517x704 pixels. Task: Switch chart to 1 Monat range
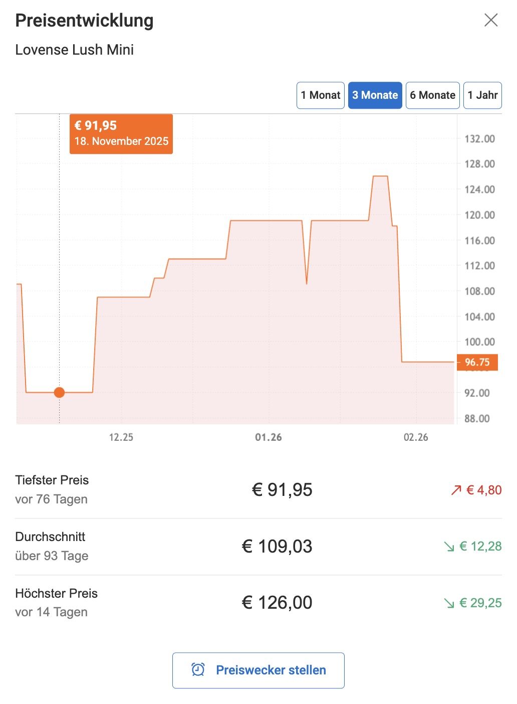click(x=321, y=95)
